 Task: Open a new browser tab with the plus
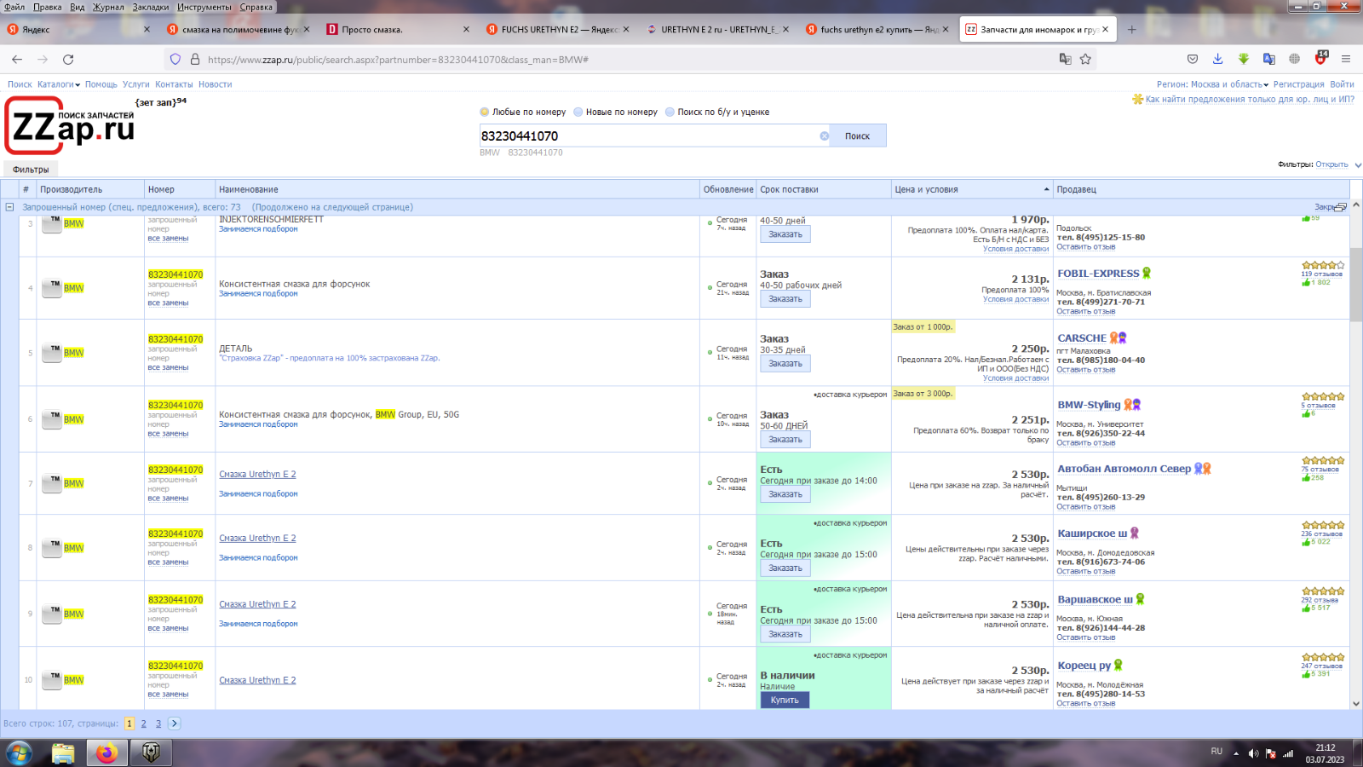tap(1131, 30)
